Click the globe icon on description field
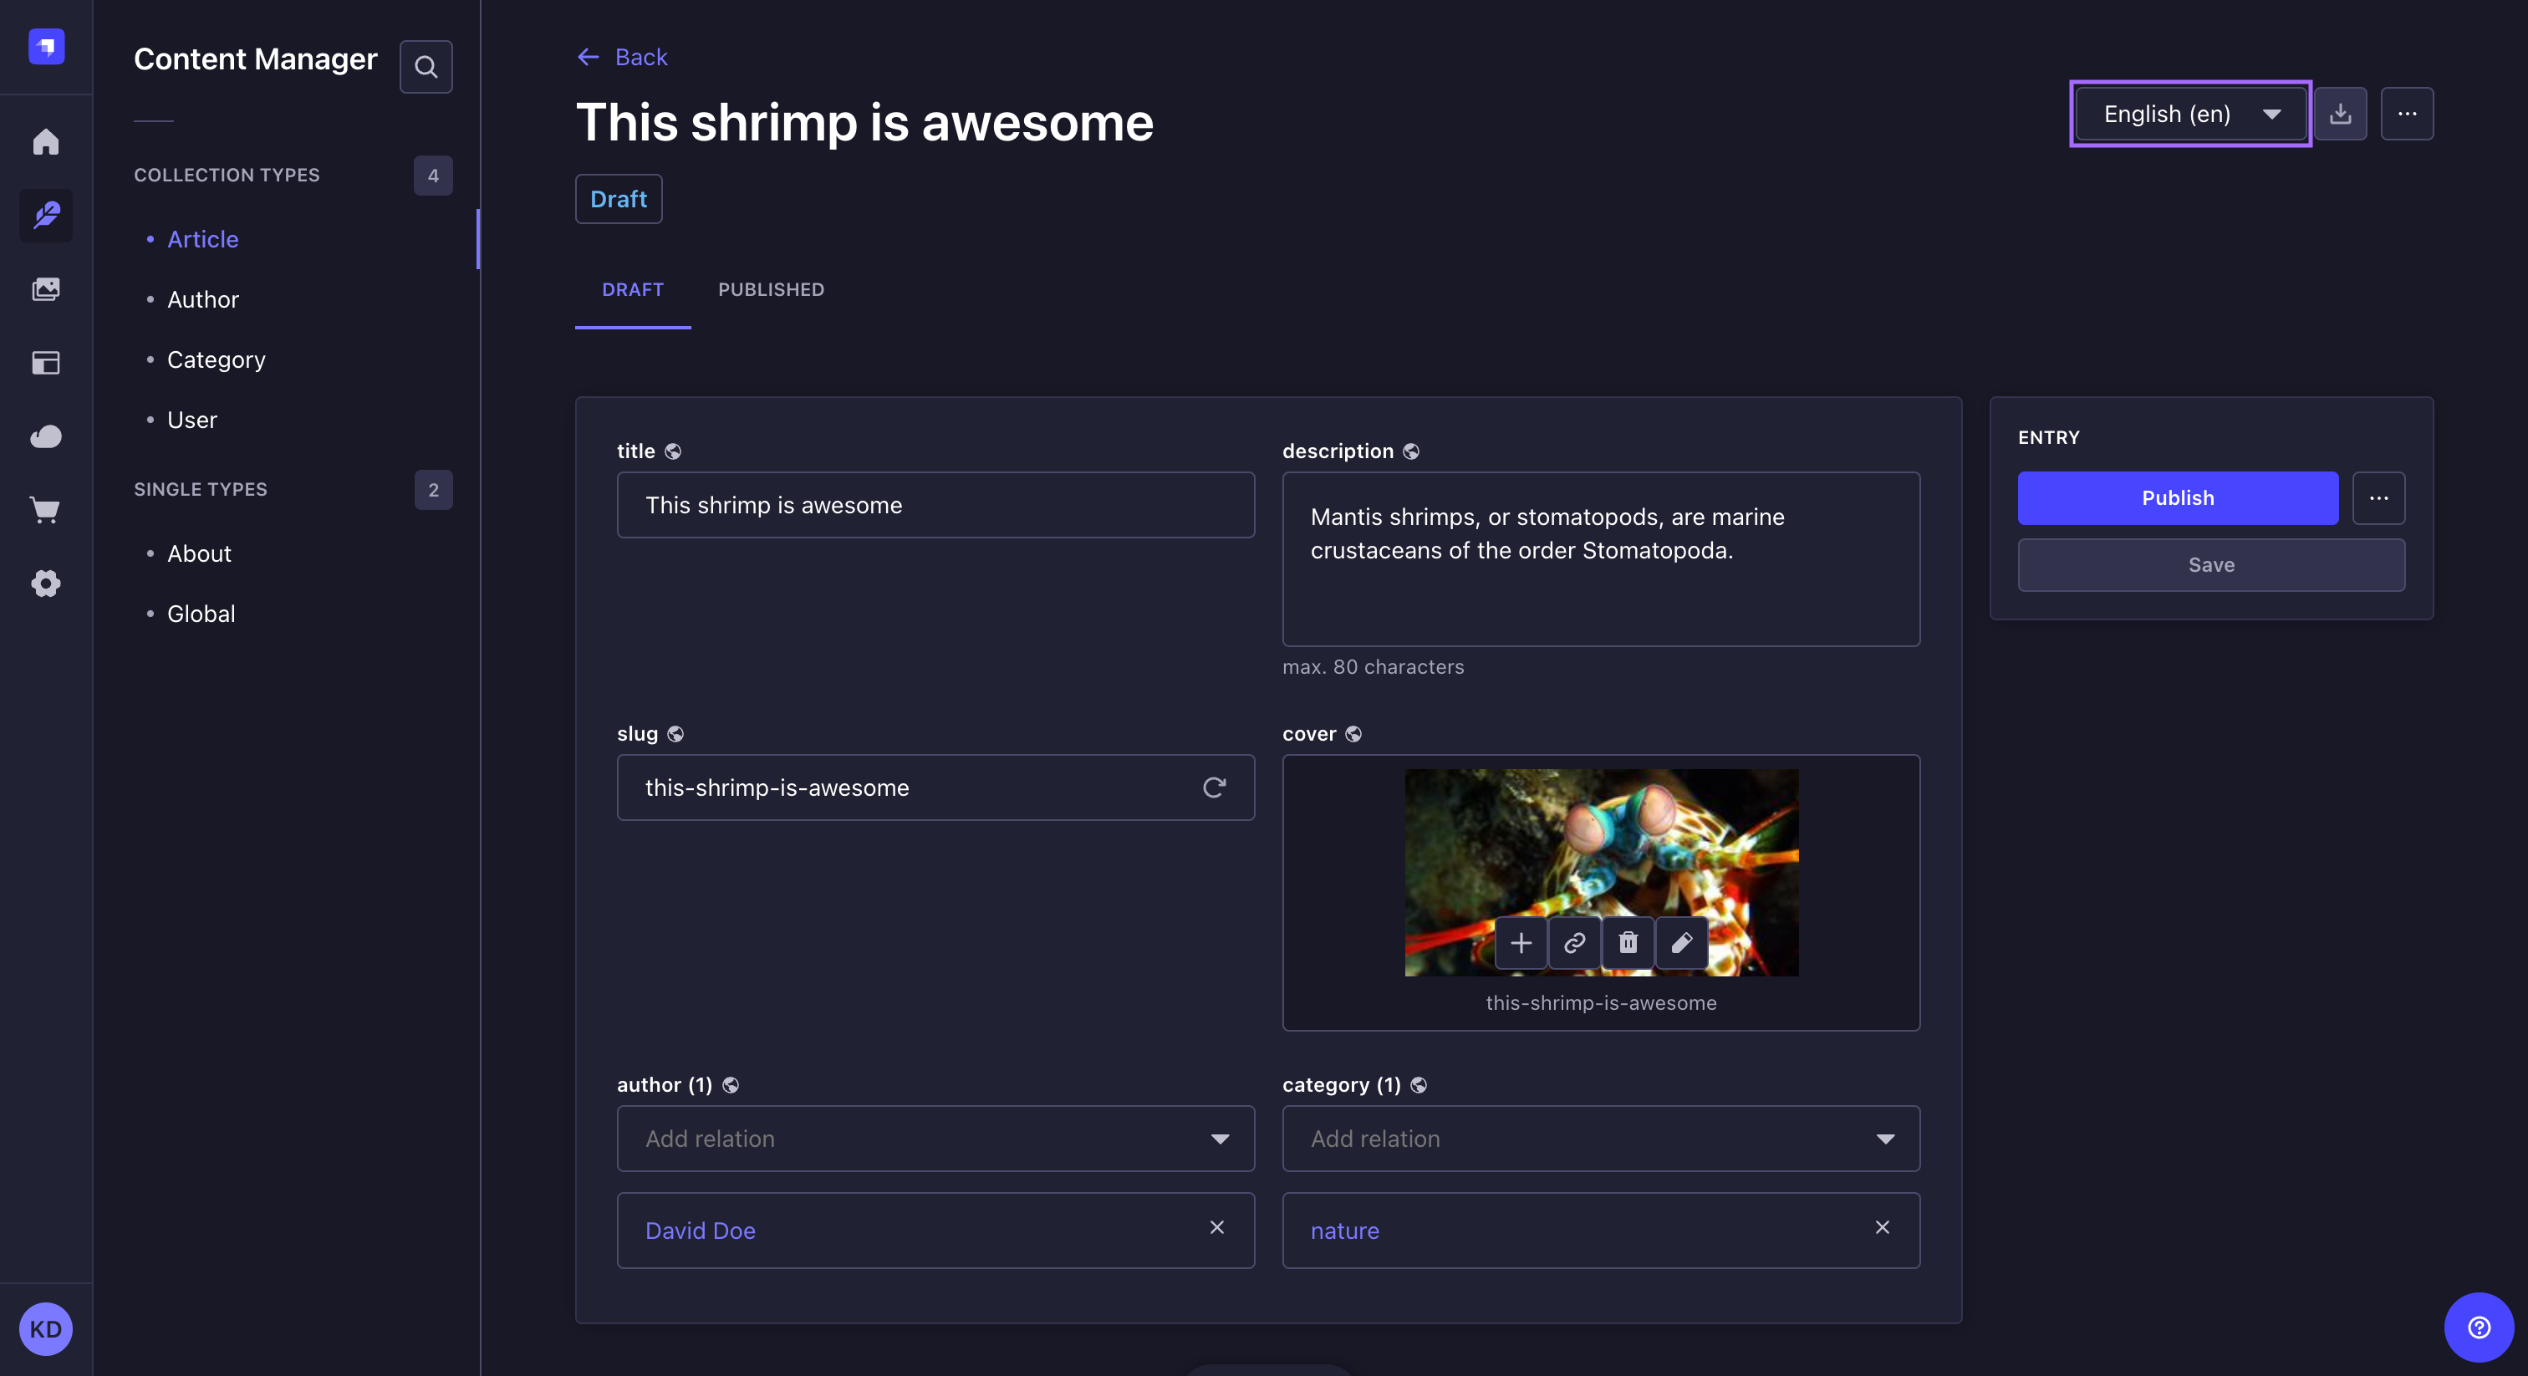 1411,451
